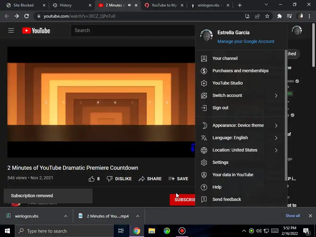Click the Settings gear icon in menu

(204, 162)
